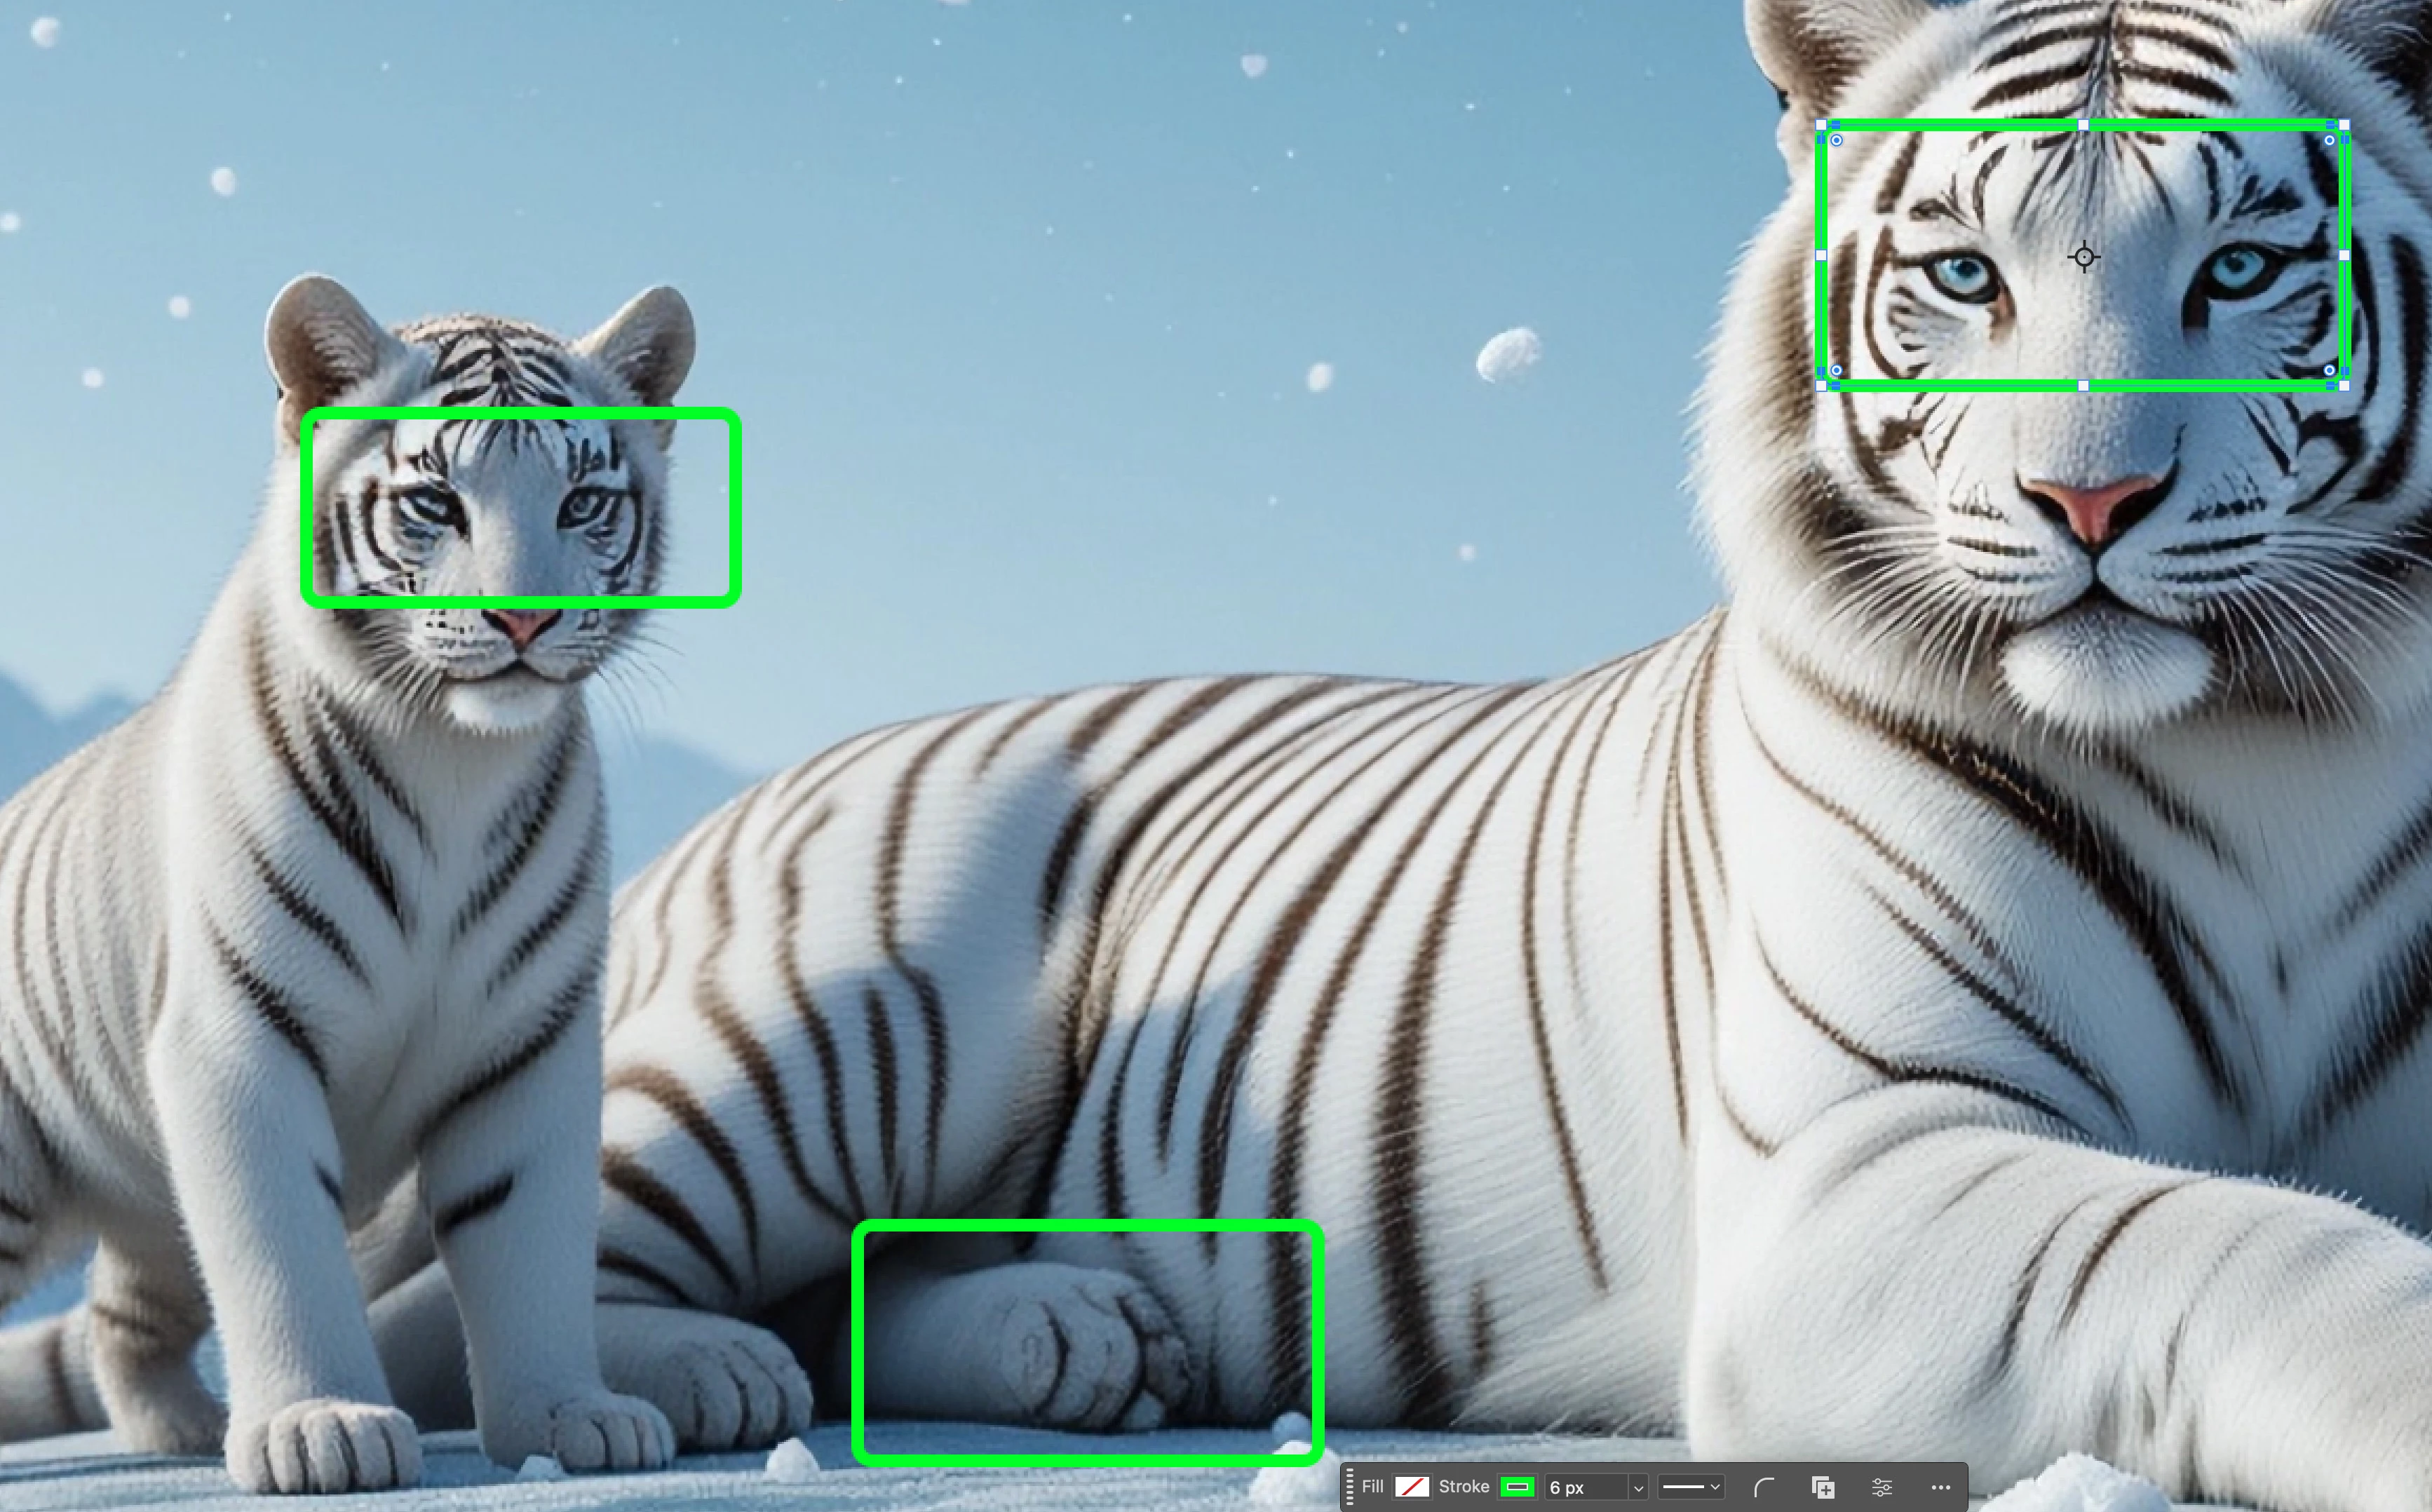The height and width of the screenshot is (1512, 2432).
Task: Click the center reference point crosshair
Action: (2084, 257)
